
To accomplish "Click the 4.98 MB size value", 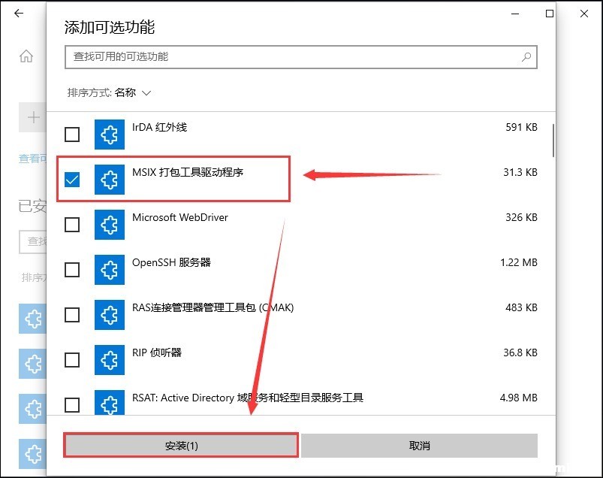I will (518, 398).
